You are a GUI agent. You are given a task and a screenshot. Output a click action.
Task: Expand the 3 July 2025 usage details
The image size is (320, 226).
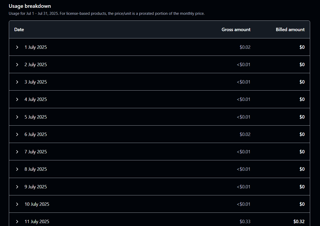click(17, 82)
